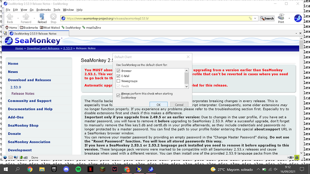Follow the Download and Releases breadcrumb link
The width and height of the screenshot is (310, 174).
(x=43, y=48)
